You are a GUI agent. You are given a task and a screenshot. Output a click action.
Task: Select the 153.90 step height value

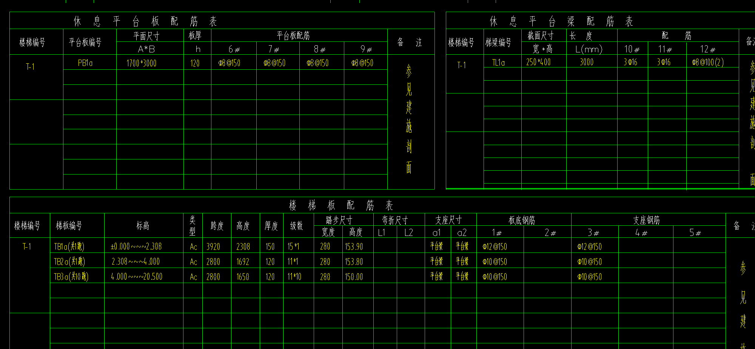(354, 246)
